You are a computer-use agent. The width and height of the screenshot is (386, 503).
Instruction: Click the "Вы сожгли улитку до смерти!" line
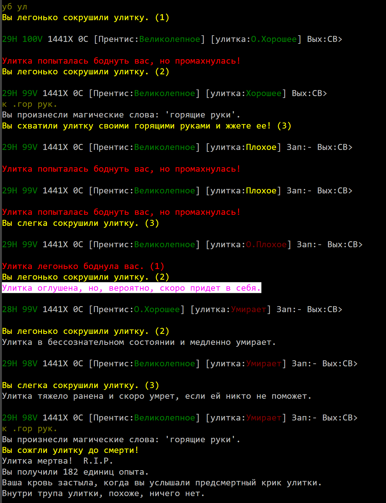[x=70, y=450]
